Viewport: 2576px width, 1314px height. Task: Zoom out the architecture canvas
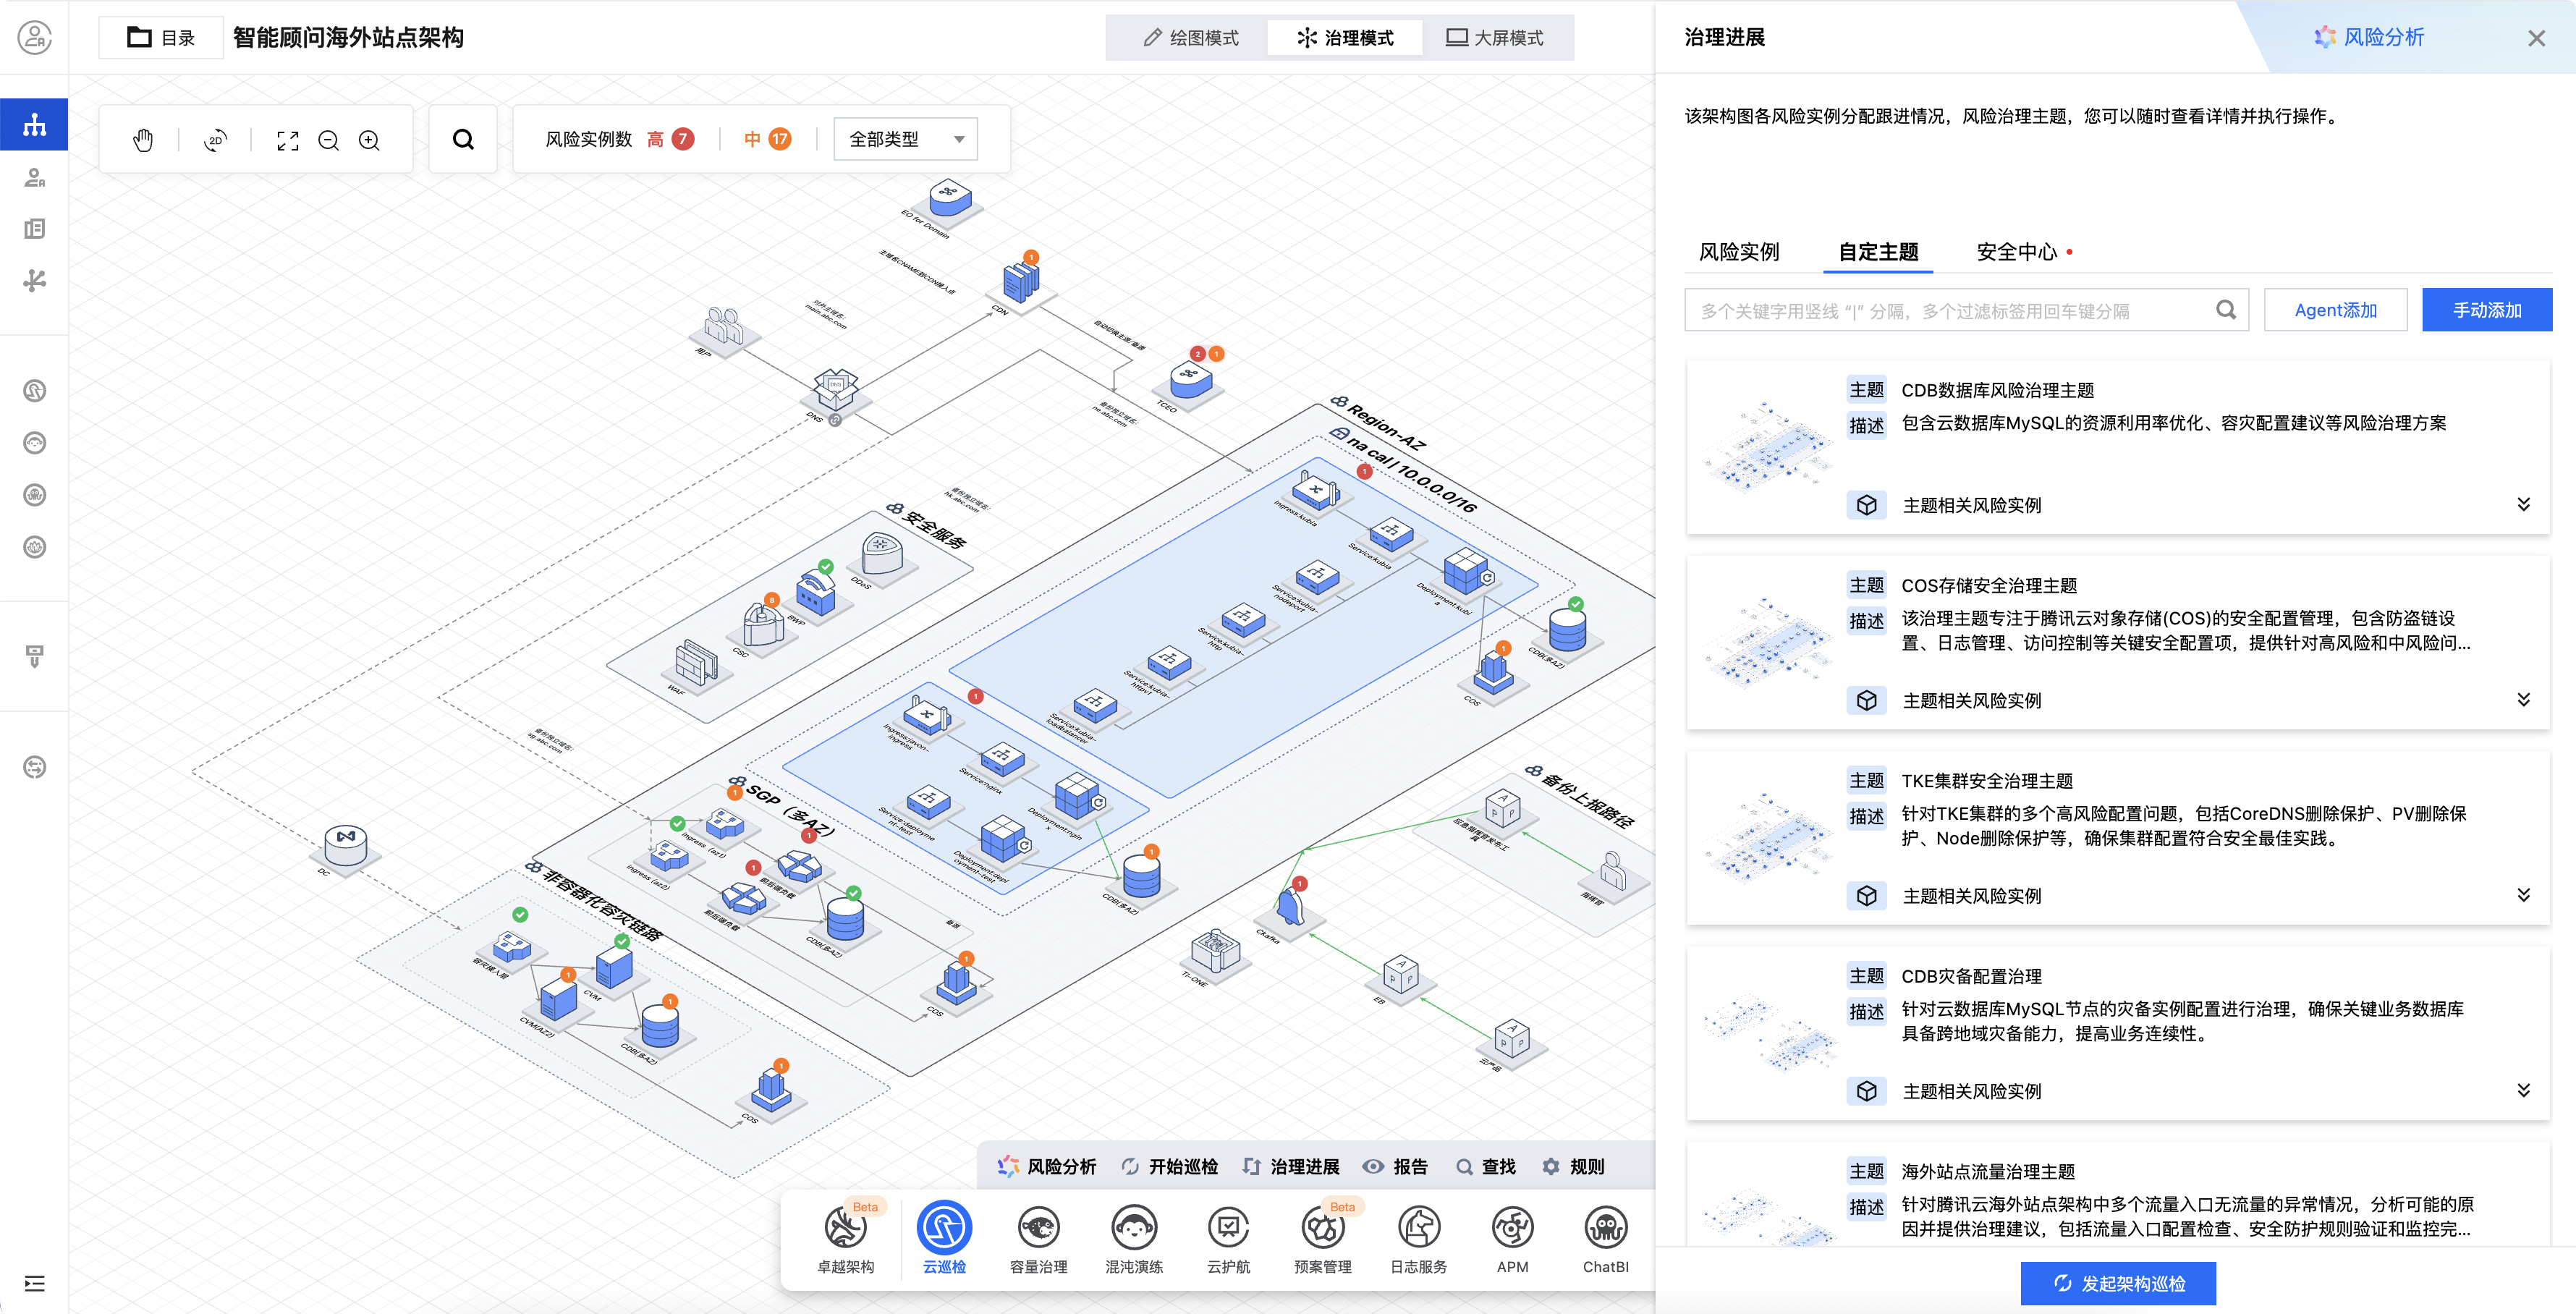pyautogui.click(x=329, y=140)
